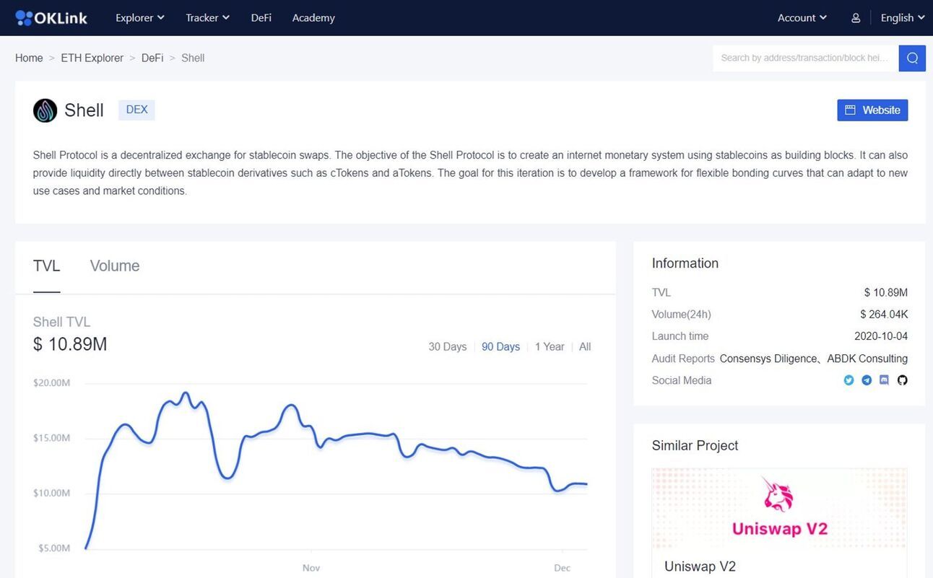Open the English language dropdown
This screenshot has width=933, height=578.
(x=903, y=18)
